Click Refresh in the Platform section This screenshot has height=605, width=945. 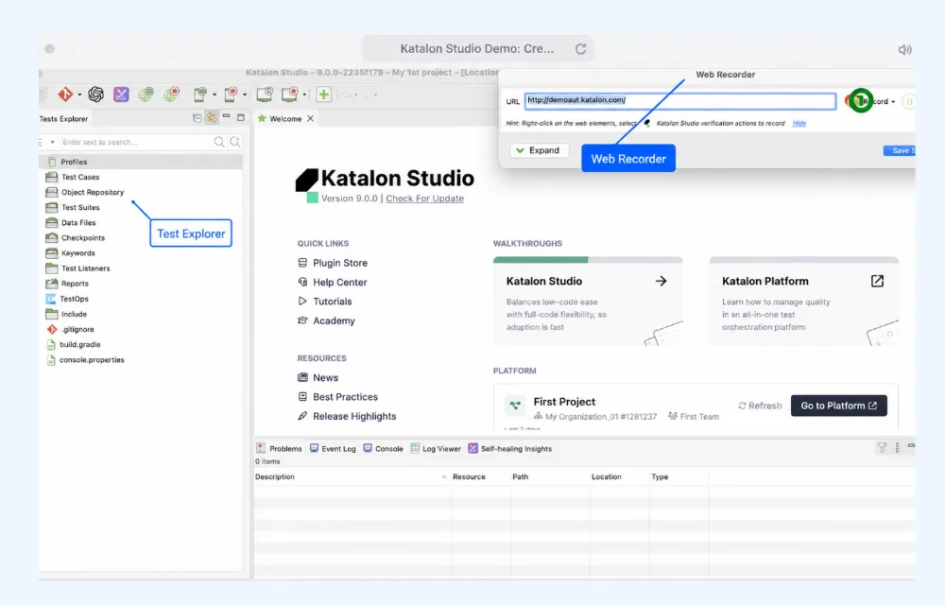pyautogui.click(x=760, y=406)
